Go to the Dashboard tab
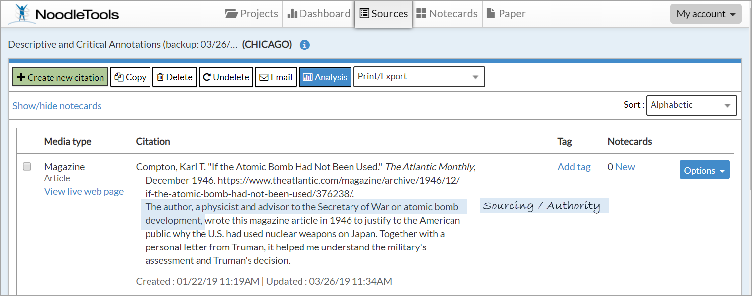Image resolution: width=752 pixels, height=296 pixels. (x=319, y=14)
